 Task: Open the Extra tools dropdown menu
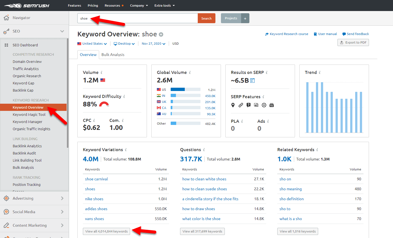click(x=165, y=6)
